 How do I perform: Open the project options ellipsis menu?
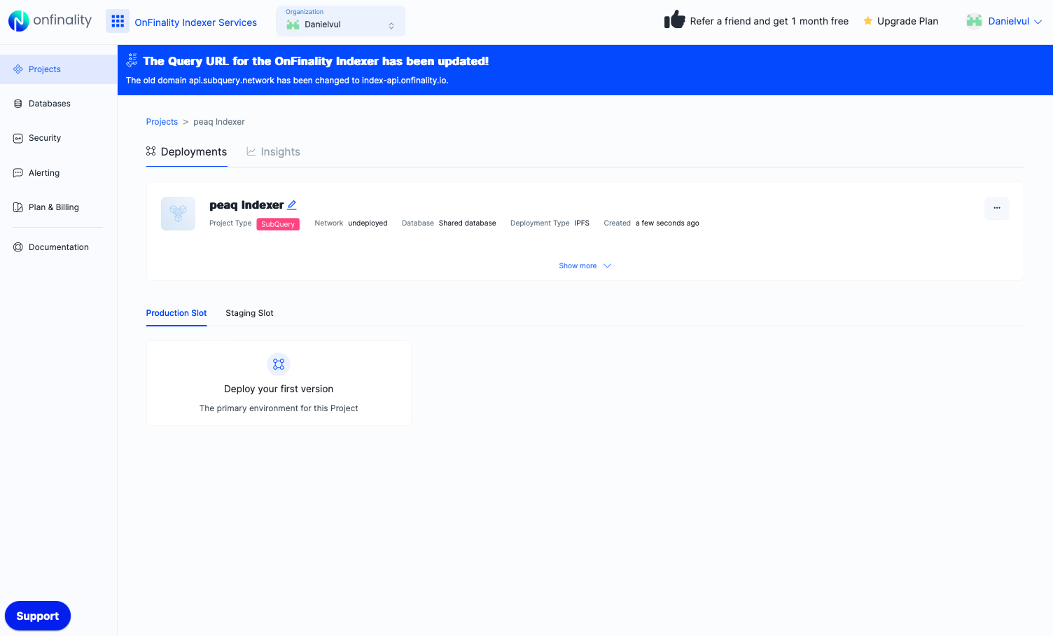click(997, 208)
